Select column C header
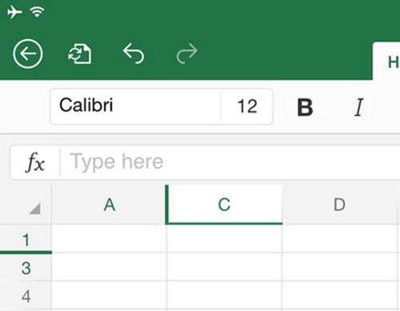Screen dimensions: 400x311 tap(224, 205)
